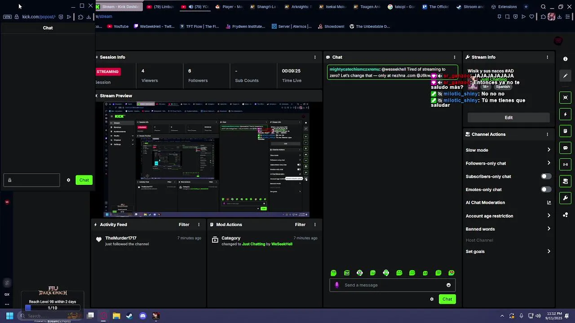Open the Mod Actions three-dot menu
The height and width of the screenshot is (323, 575).
(x=315, y=225)
